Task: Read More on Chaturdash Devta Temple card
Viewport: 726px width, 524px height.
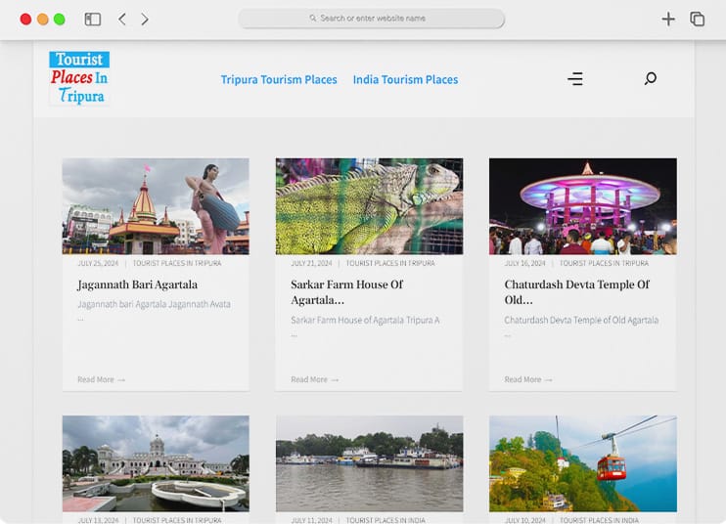Action: pyautogui.click(x=528, y=379)
